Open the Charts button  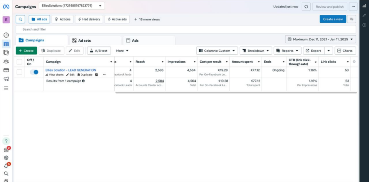(345, 51)
